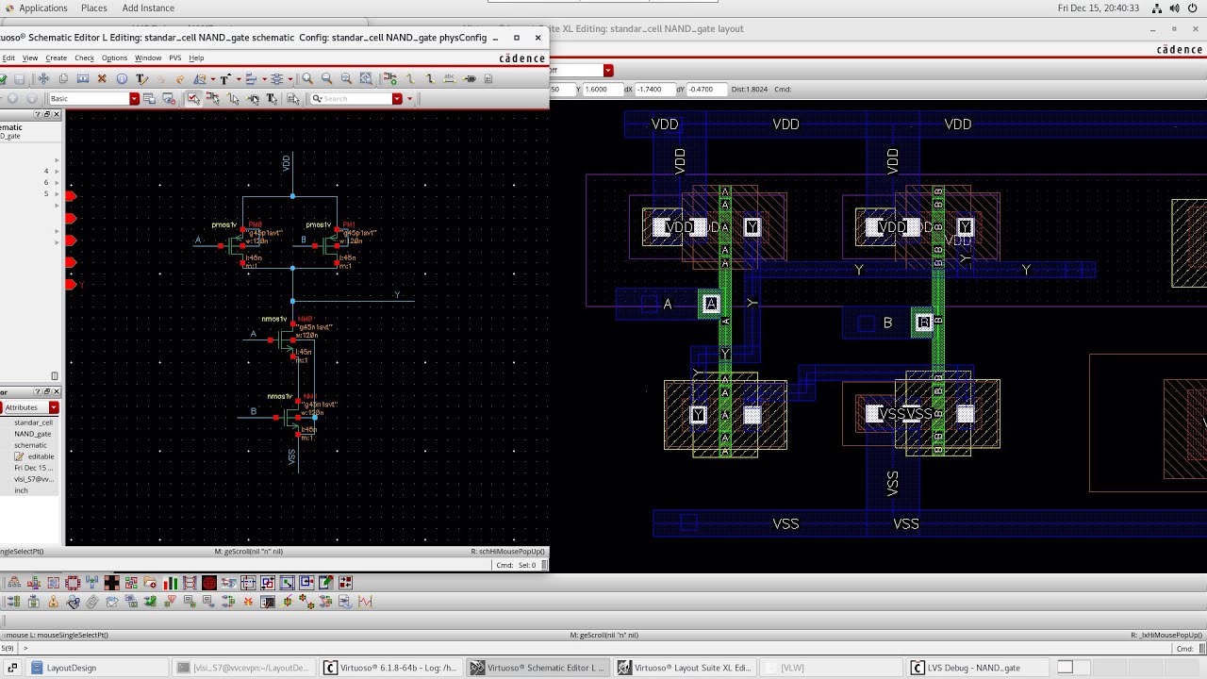Click the Save icon in schematic toolbar
Viewport: 1207px width, 679px height.
19,78
